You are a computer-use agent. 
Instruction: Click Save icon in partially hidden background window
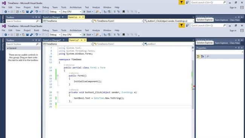pos(28,12)
